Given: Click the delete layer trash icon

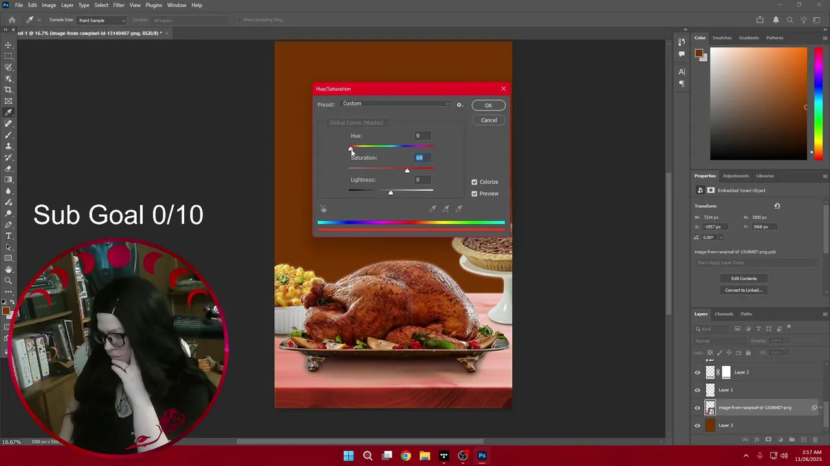Looking at the screenshot, I should [x=815, y=439].
